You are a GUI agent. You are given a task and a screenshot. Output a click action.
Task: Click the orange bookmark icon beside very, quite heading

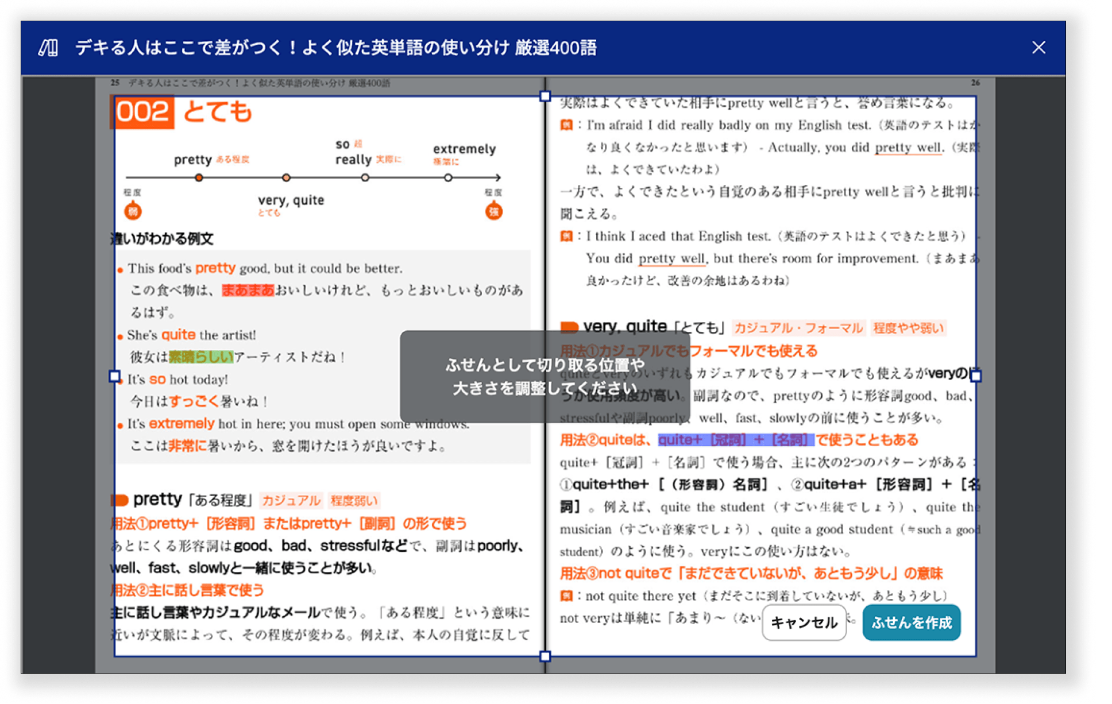pyautogui.click(x=570, y=326)
